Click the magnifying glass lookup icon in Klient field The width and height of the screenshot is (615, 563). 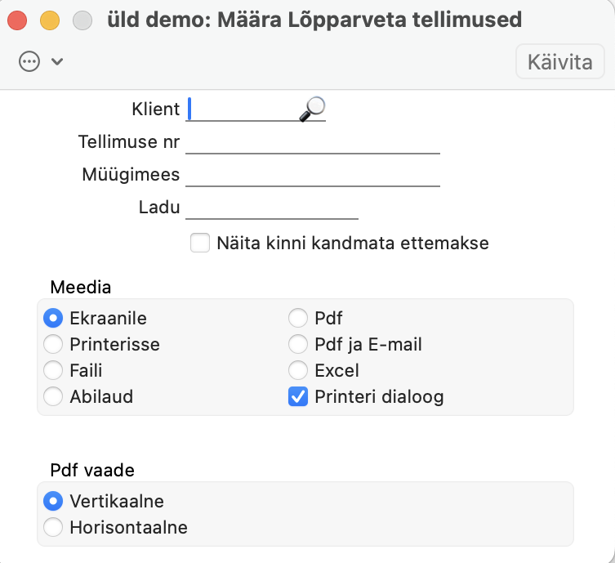[312, 109]
